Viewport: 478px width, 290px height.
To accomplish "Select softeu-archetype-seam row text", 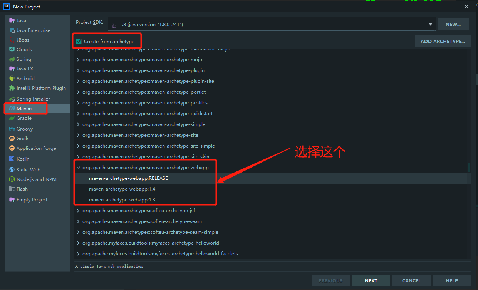I will 142,221.
